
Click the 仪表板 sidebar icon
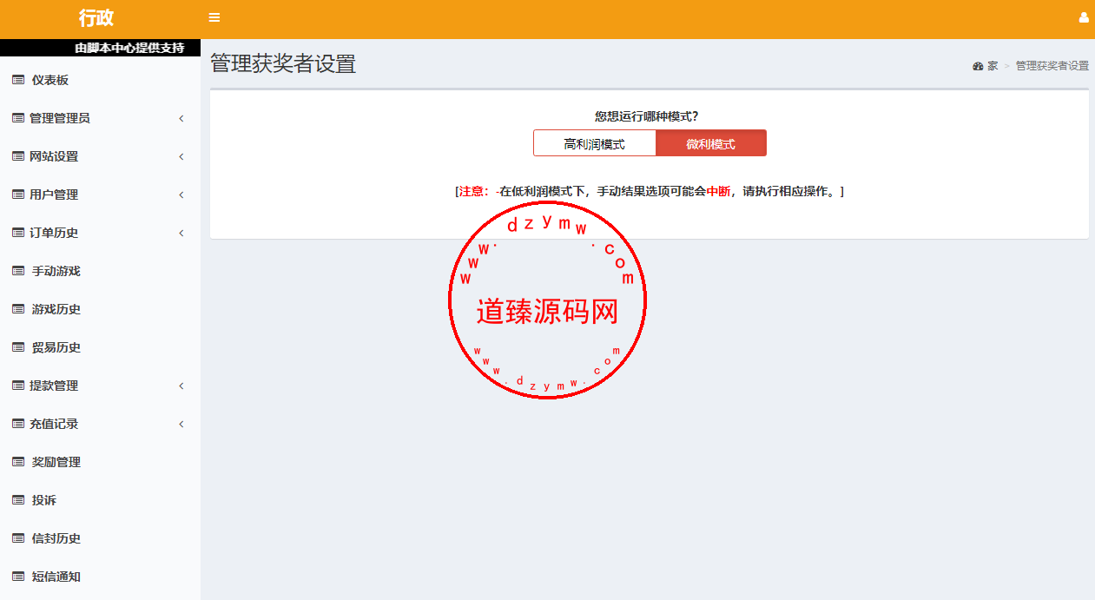tap(18, 80)
